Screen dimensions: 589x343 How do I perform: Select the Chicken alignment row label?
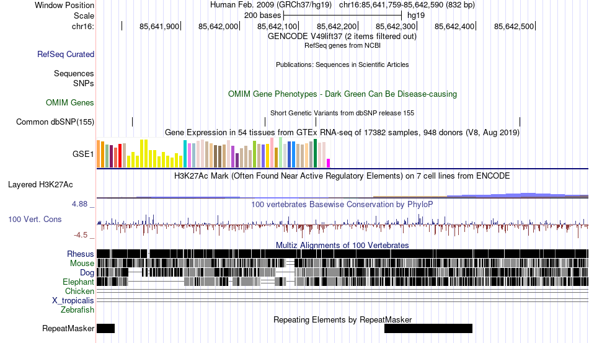pos(79,291)
